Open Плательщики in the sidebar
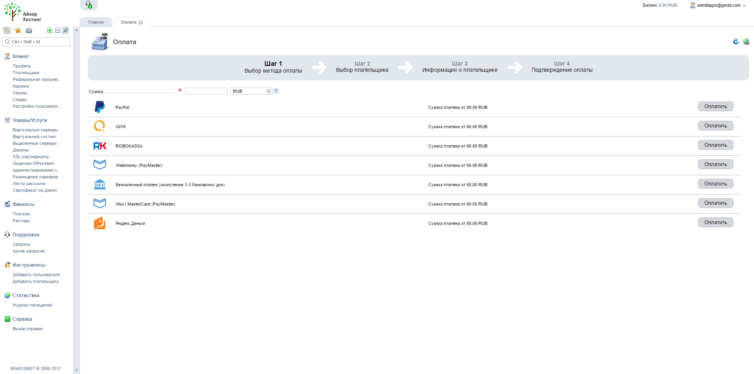 click(x=26, y=73)
